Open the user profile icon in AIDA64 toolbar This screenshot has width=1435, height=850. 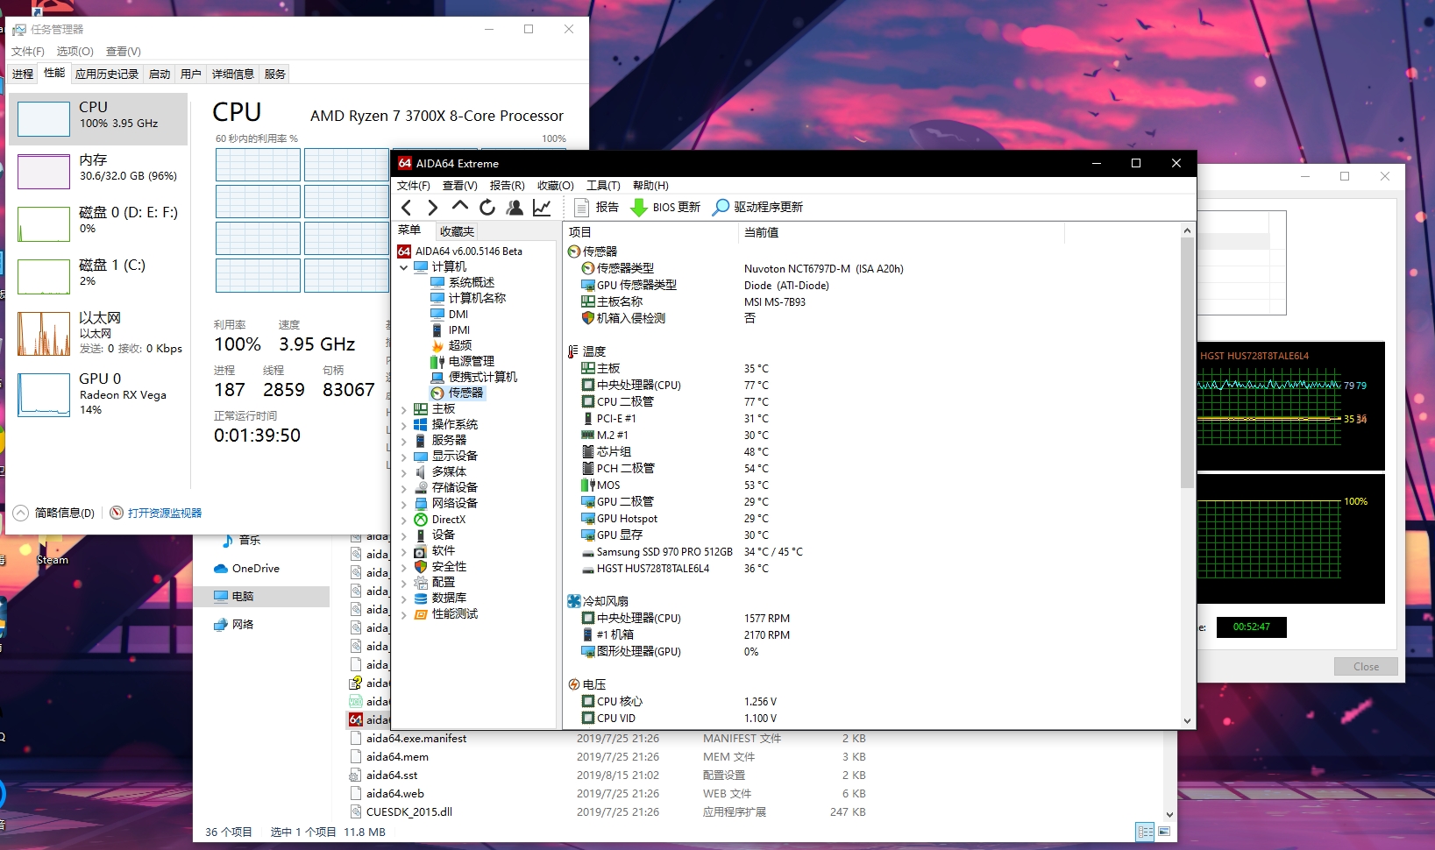pos(515,208)
